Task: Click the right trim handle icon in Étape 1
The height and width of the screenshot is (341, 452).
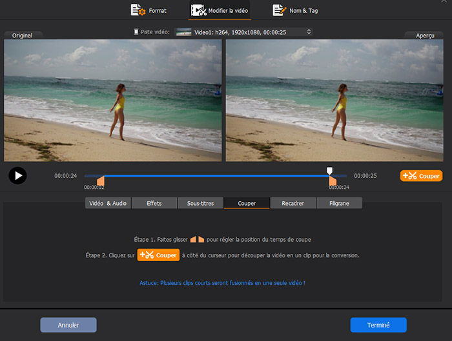Action: pyautogui.click(x=201, y=239)
